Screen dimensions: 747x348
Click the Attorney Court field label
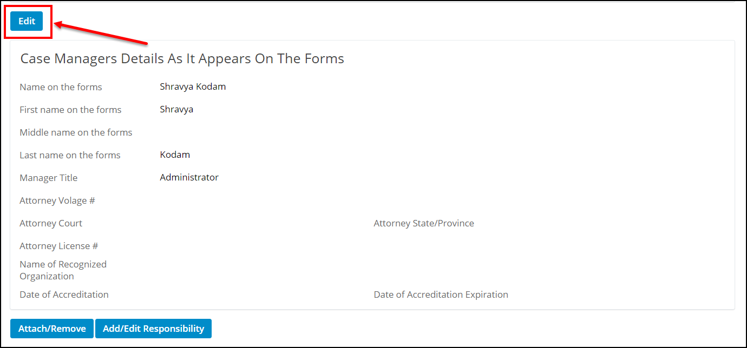[50, 223]
